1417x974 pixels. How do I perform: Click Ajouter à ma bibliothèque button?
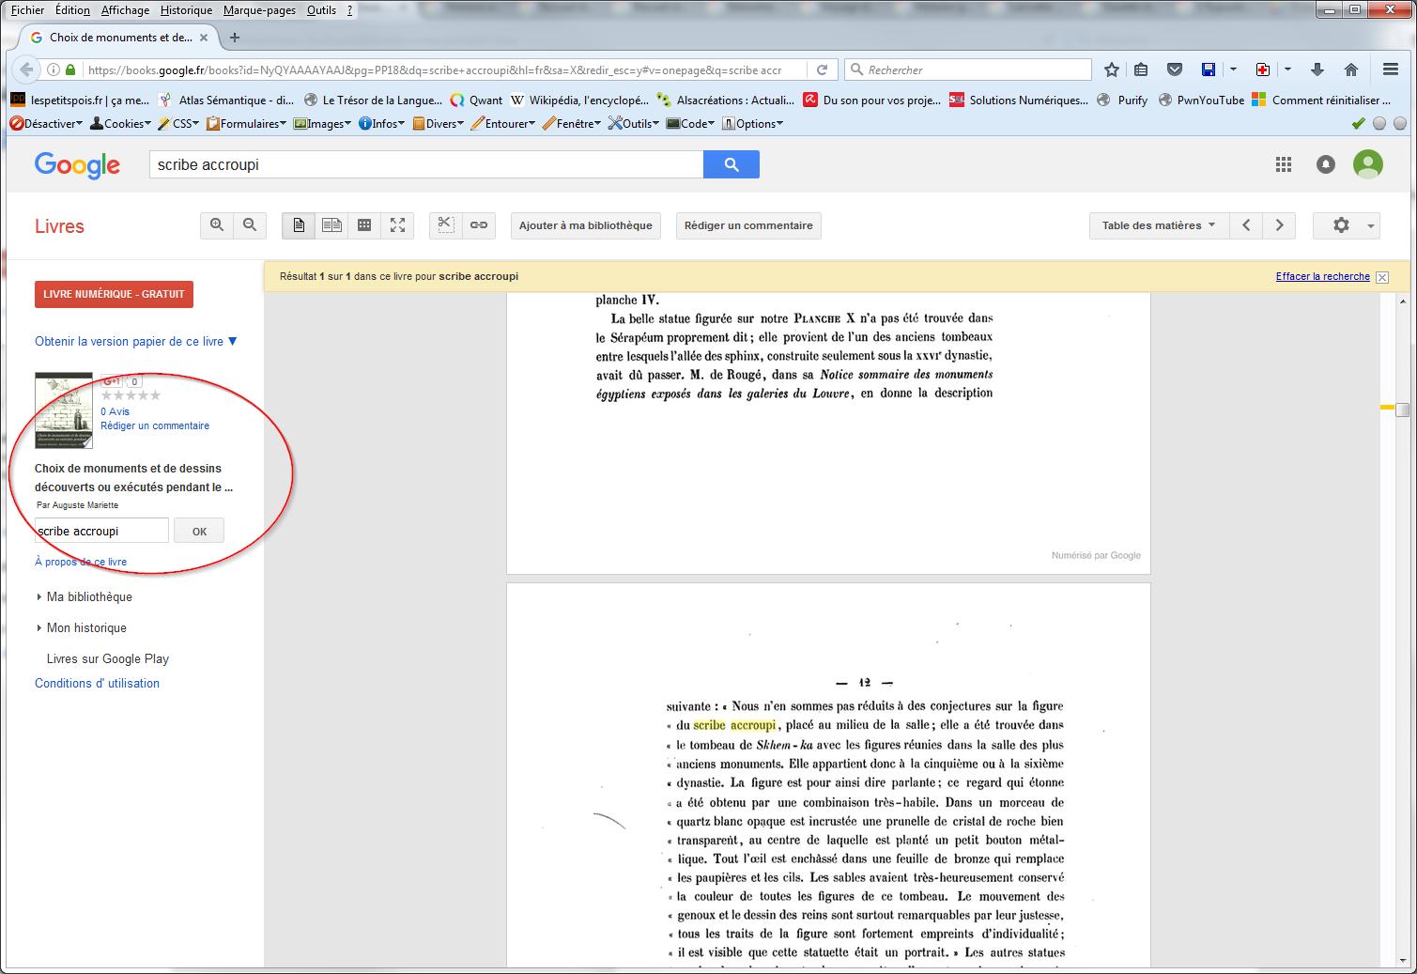click(x=585, y=225)
